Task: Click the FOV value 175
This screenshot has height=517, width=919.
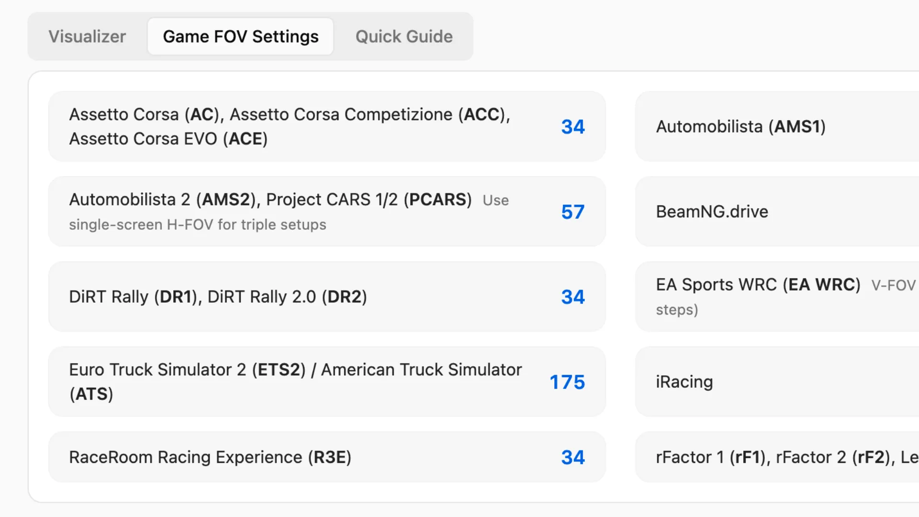Action: click(567, 382)
